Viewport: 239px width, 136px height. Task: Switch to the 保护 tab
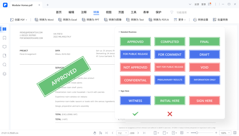(x=158, y=12)
